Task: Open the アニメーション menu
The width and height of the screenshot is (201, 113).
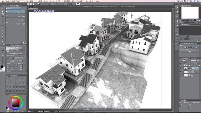Action: click(49, 1)
